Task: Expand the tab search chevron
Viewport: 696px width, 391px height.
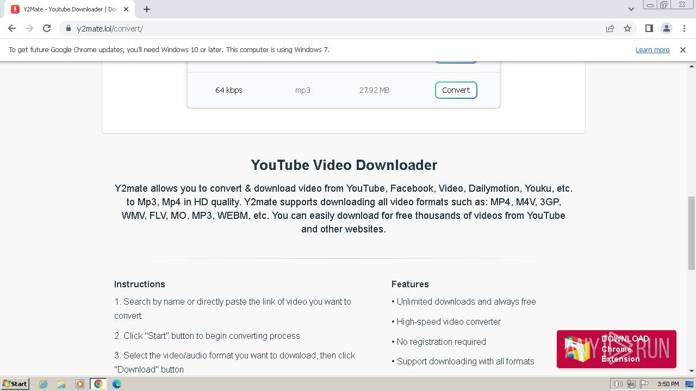Action: click(x=631, y=9)
